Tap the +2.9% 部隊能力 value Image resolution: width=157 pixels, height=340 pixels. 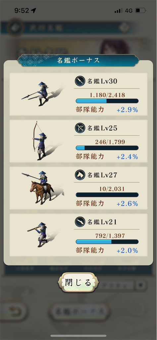[x=128, y=110]
